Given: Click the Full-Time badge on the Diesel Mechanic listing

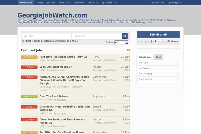Looking at the screenshot, I should [29, 120].
